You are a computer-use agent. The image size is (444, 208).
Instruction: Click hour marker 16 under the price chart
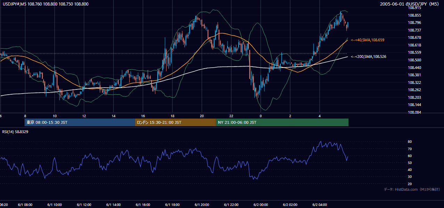pos(143,116)
